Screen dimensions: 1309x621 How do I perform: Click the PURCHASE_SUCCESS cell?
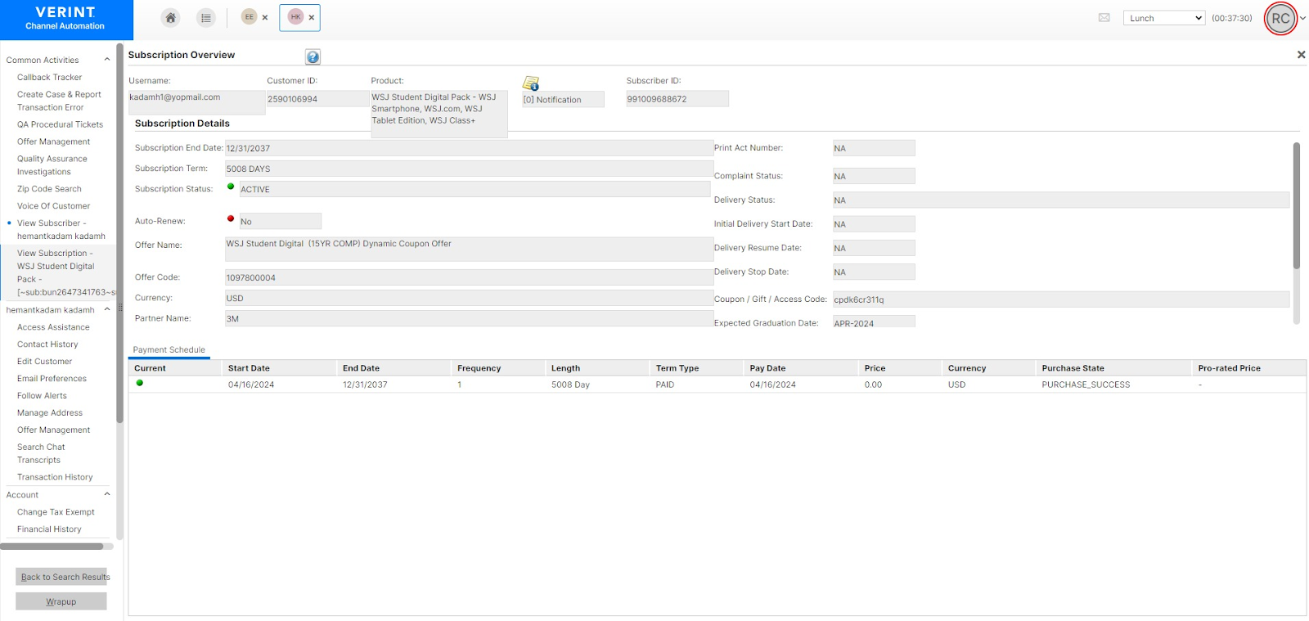(x=1086, y=385)
